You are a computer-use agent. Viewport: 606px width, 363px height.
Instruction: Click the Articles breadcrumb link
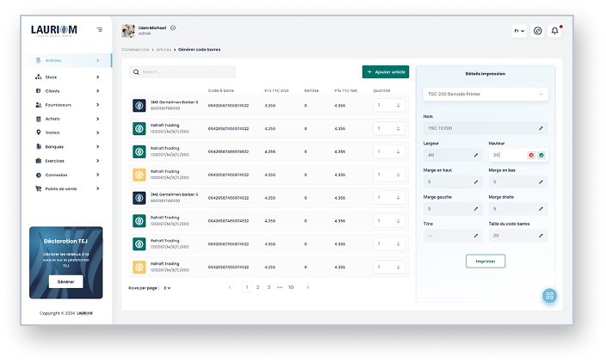click(164, 50)
